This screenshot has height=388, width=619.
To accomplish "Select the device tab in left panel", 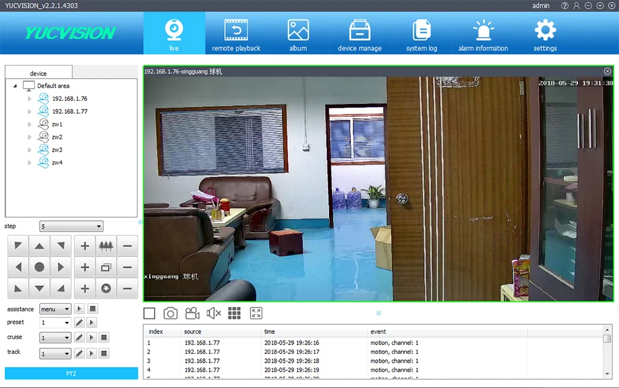I will [x=38, y=73].
